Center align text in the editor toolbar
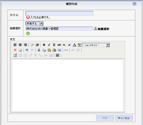Viewport: 143px width, 125px height. click(20, 45)
